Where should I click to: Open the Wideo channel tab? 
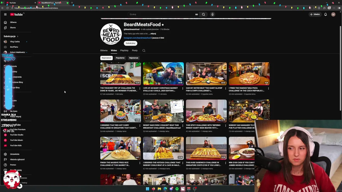[114, 50]
